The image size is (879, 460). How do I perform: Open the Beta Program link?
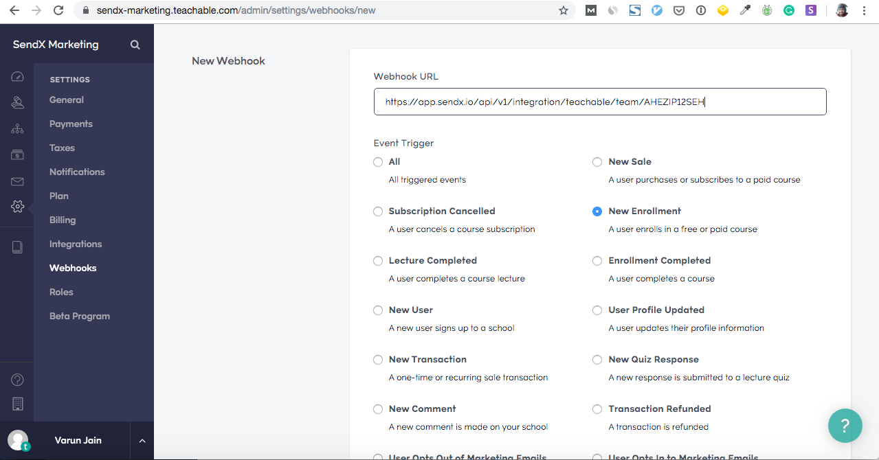coord(80,316)
